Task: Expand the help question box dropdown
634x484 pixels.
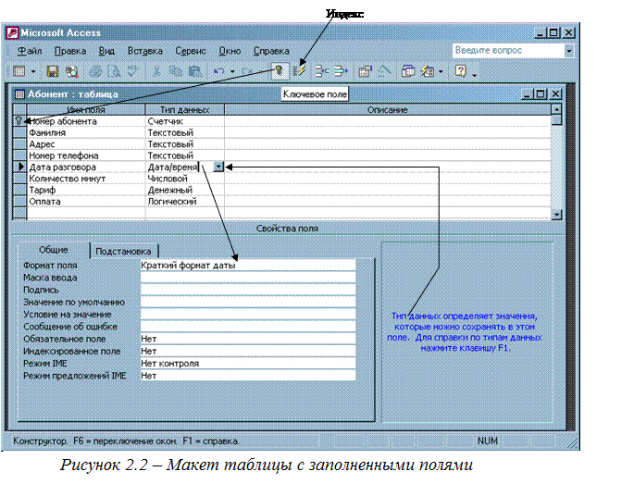Action: coord(569,51)
